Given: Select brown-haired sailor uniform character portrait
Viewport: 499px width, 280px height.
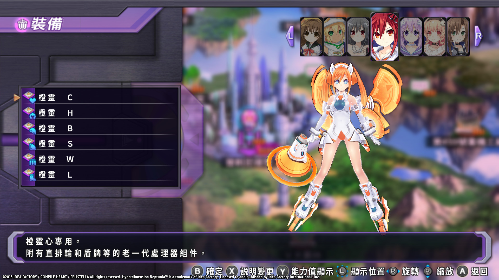Looking at the screenshot, I should pyautogui.click(x=311, y=37).
